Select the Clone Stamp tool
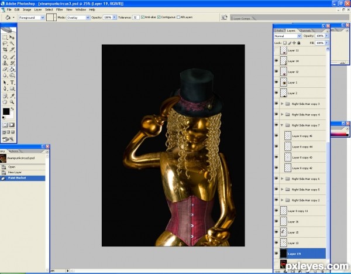The height and width of the screenshot is (274, 351). point(5,63)
